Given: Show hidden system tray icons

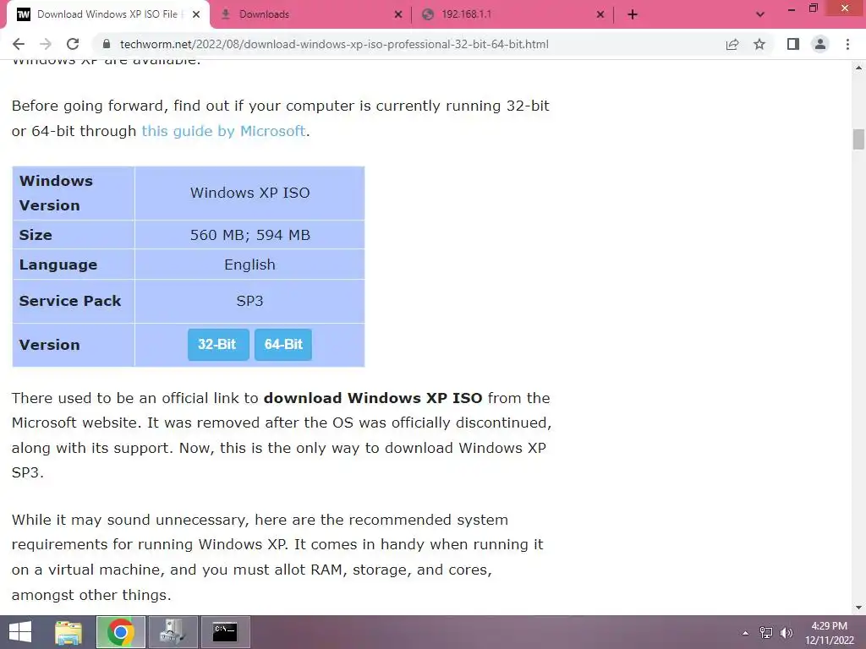Looking at the screenshot, I should tap(746, 632).
